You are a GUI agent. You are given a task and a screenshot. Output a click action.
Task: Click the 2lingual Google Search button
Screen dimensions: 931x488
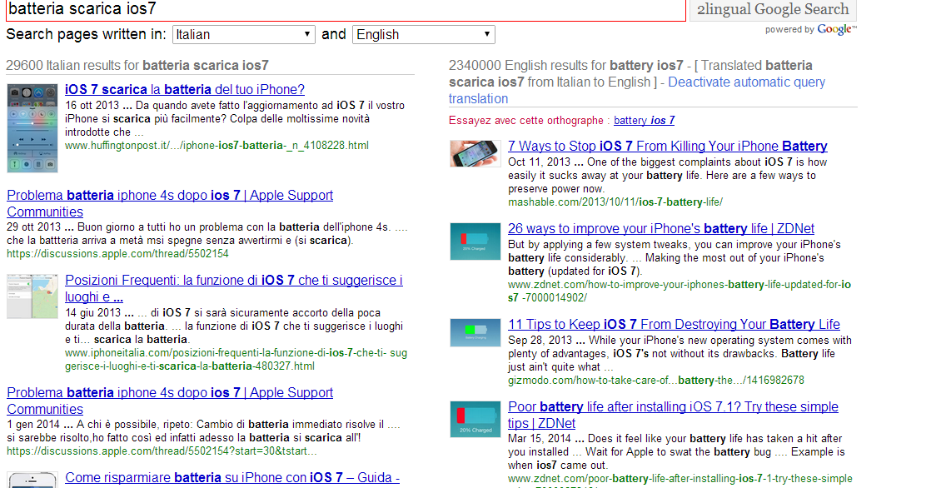(771, 10)
